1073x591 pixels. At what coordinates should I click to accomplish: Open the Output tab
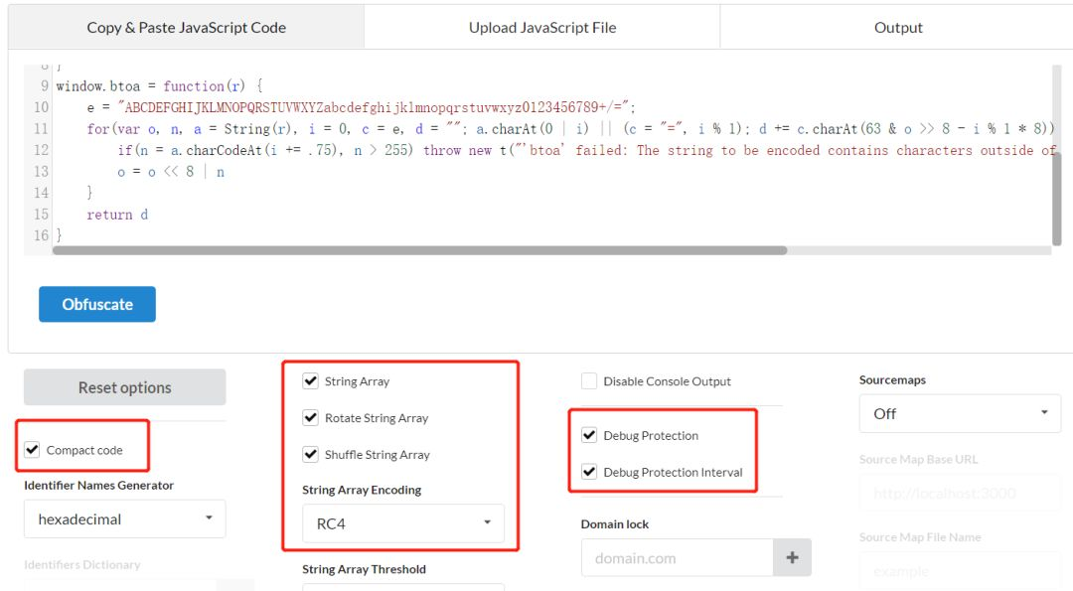tap(898, 28)
